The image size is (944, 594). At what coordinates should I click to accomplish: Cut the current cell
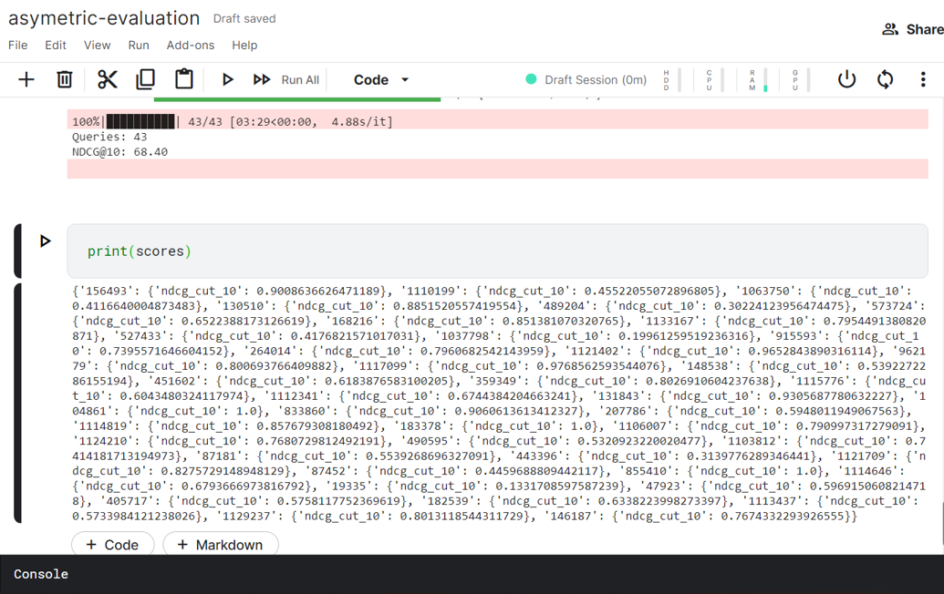tap(107, 79)
